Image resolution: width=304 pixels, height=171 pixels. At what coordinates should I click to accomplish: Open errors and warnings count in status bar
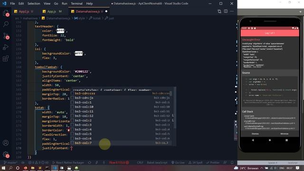pos(38,162)
